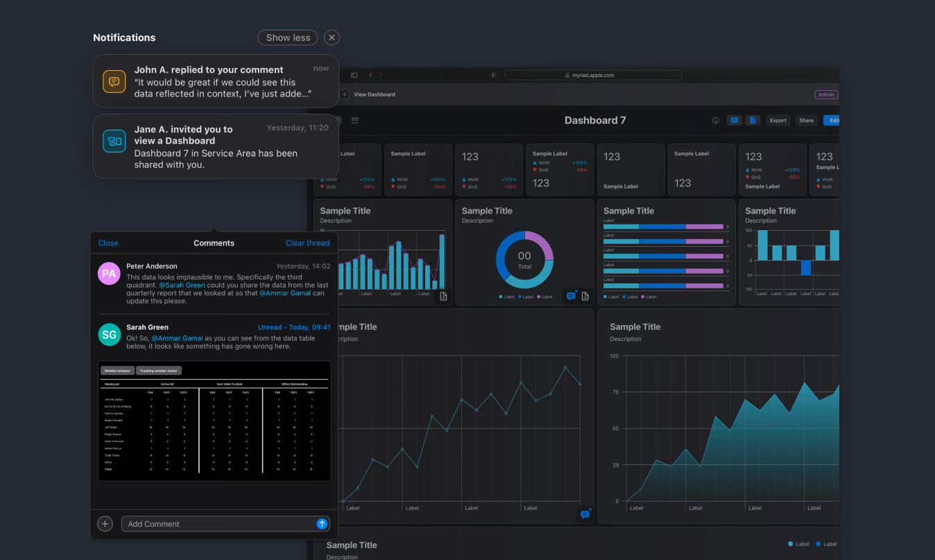Click Clear thread in the Comments panel
Viewport: 935px width, 560px height.
(x=308, y=243)
